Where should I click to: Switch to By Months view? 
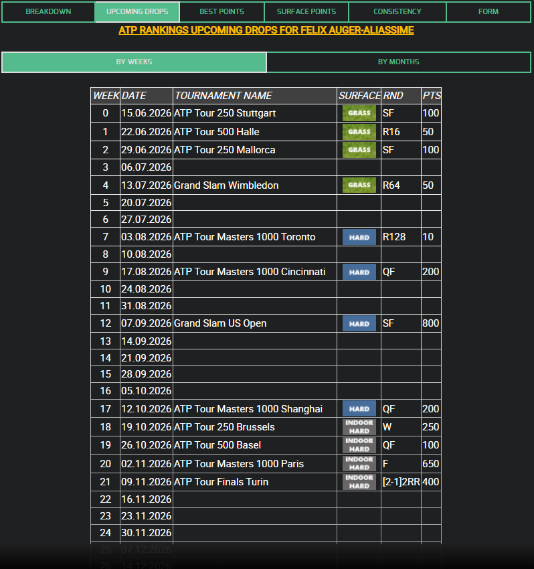click(x=399, y=62)
